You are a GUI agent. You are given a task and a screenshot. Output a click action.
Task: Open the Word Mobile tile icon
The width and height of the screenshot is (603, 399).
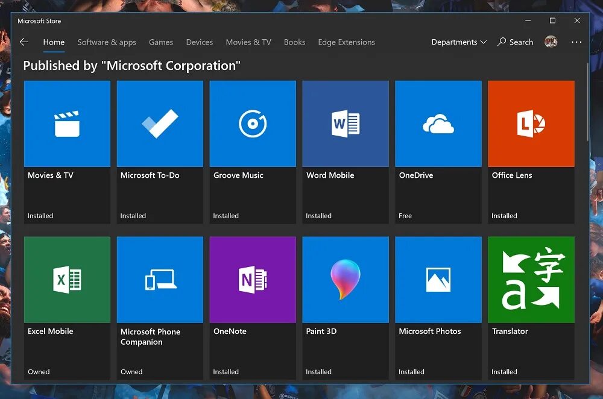coord(346,124)
